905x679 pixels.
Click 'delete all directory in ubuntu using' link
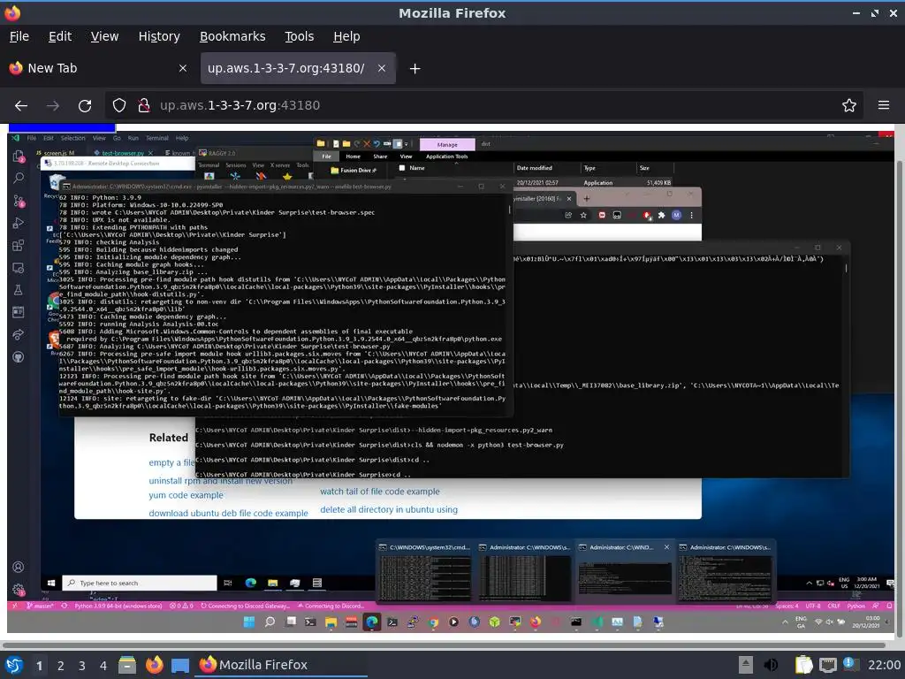tap(389, 509)
